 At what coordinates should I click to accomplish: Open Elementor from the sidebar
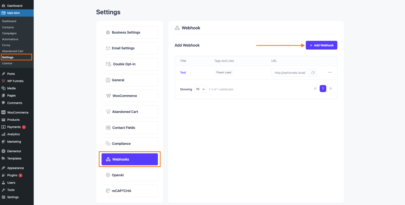(x=4, y=151)
